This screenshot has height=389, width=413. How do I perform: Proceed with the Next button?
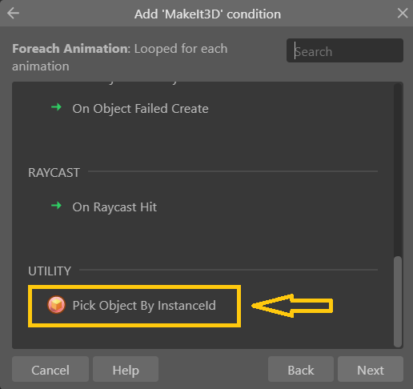[x=371, y=369]
